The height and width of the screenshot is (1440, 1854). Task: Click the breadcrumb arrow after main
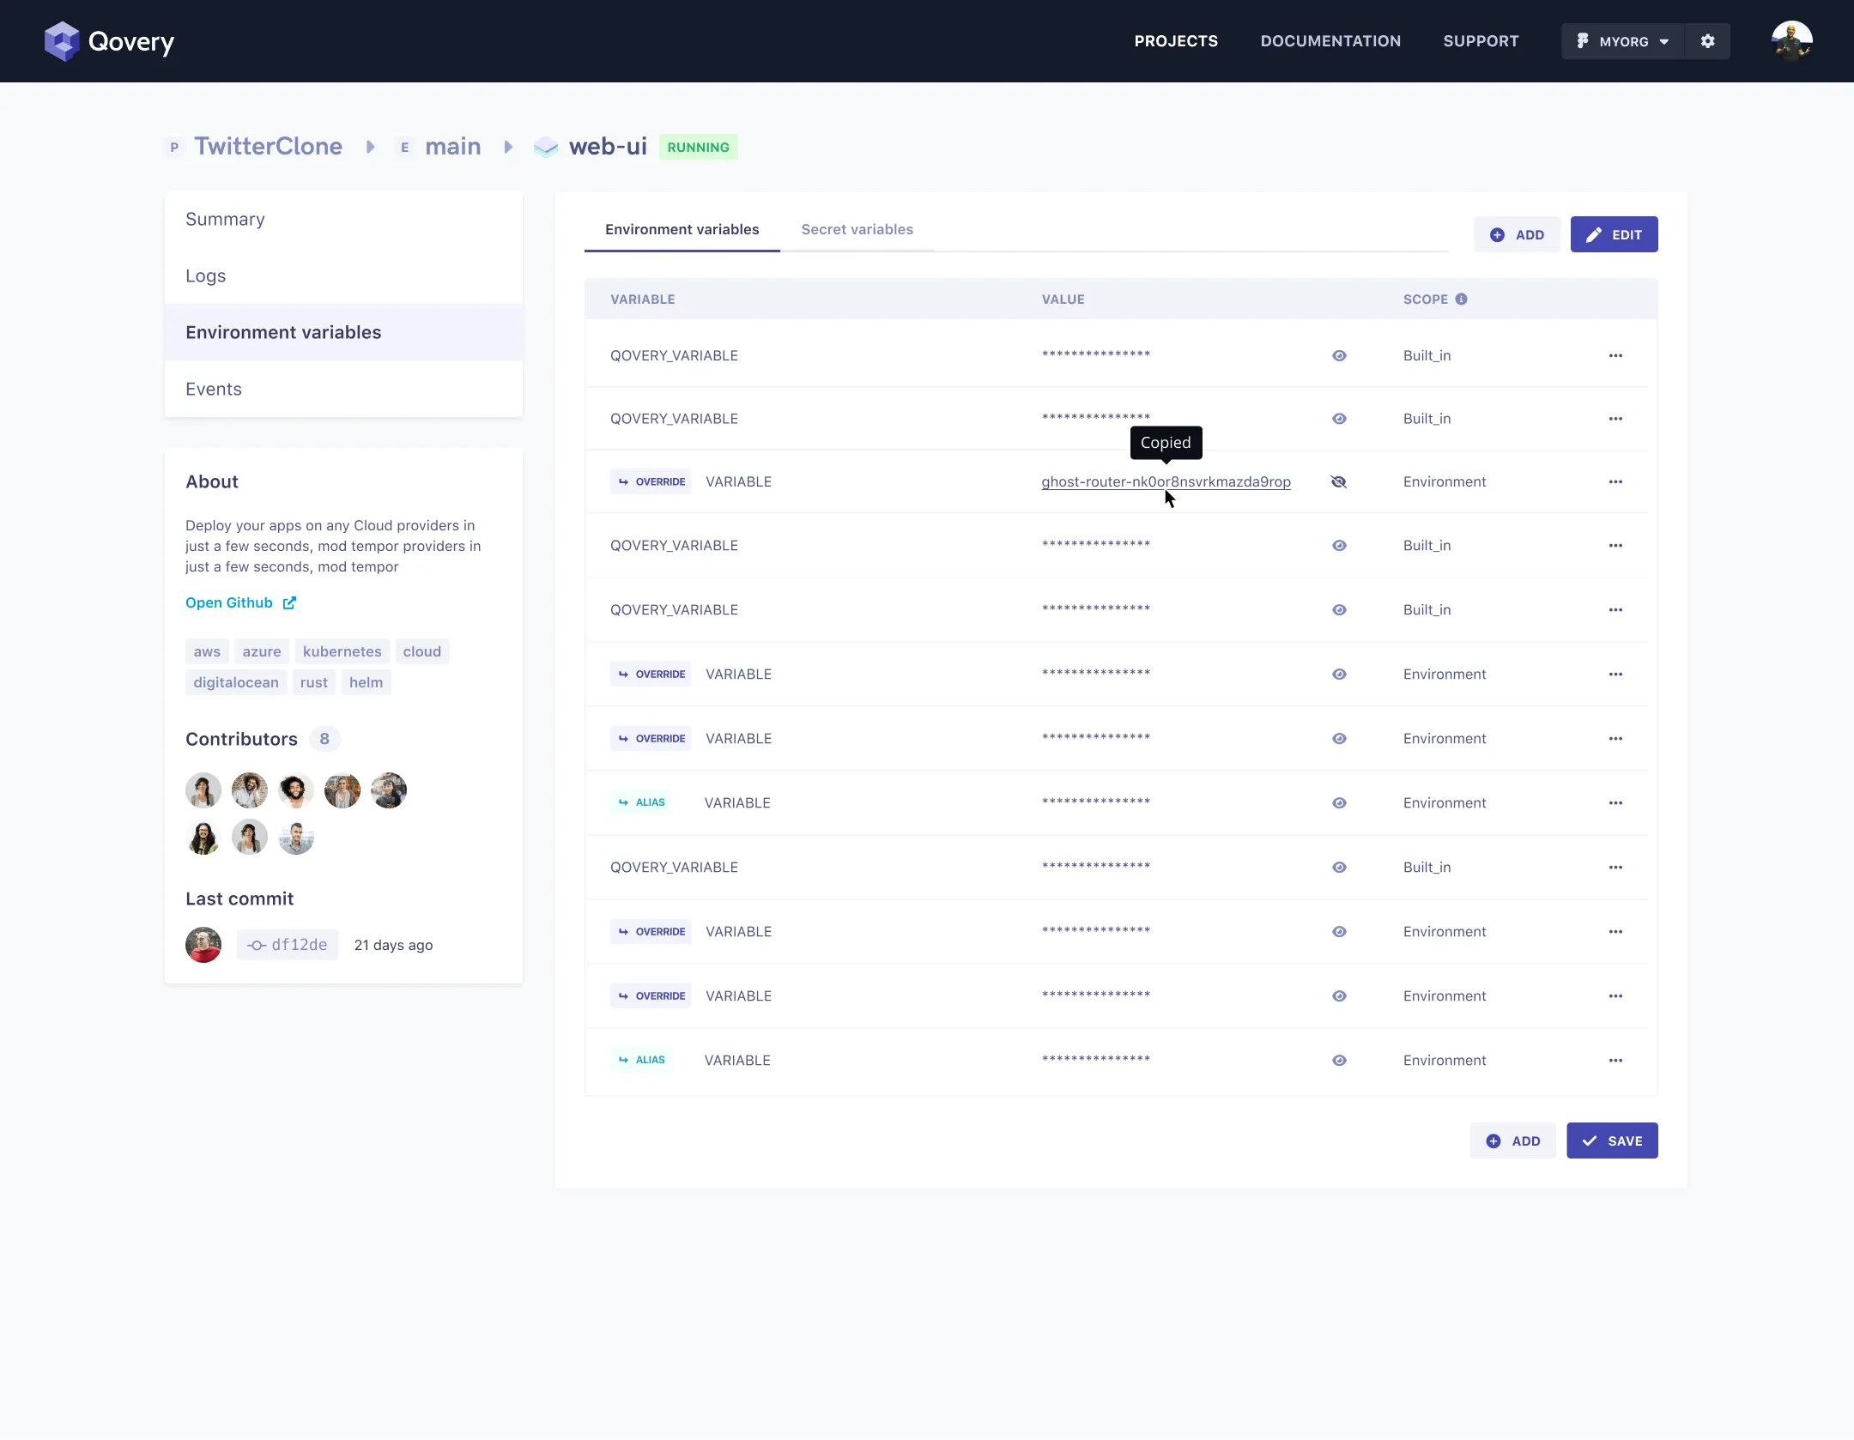[x=508, y=147]
